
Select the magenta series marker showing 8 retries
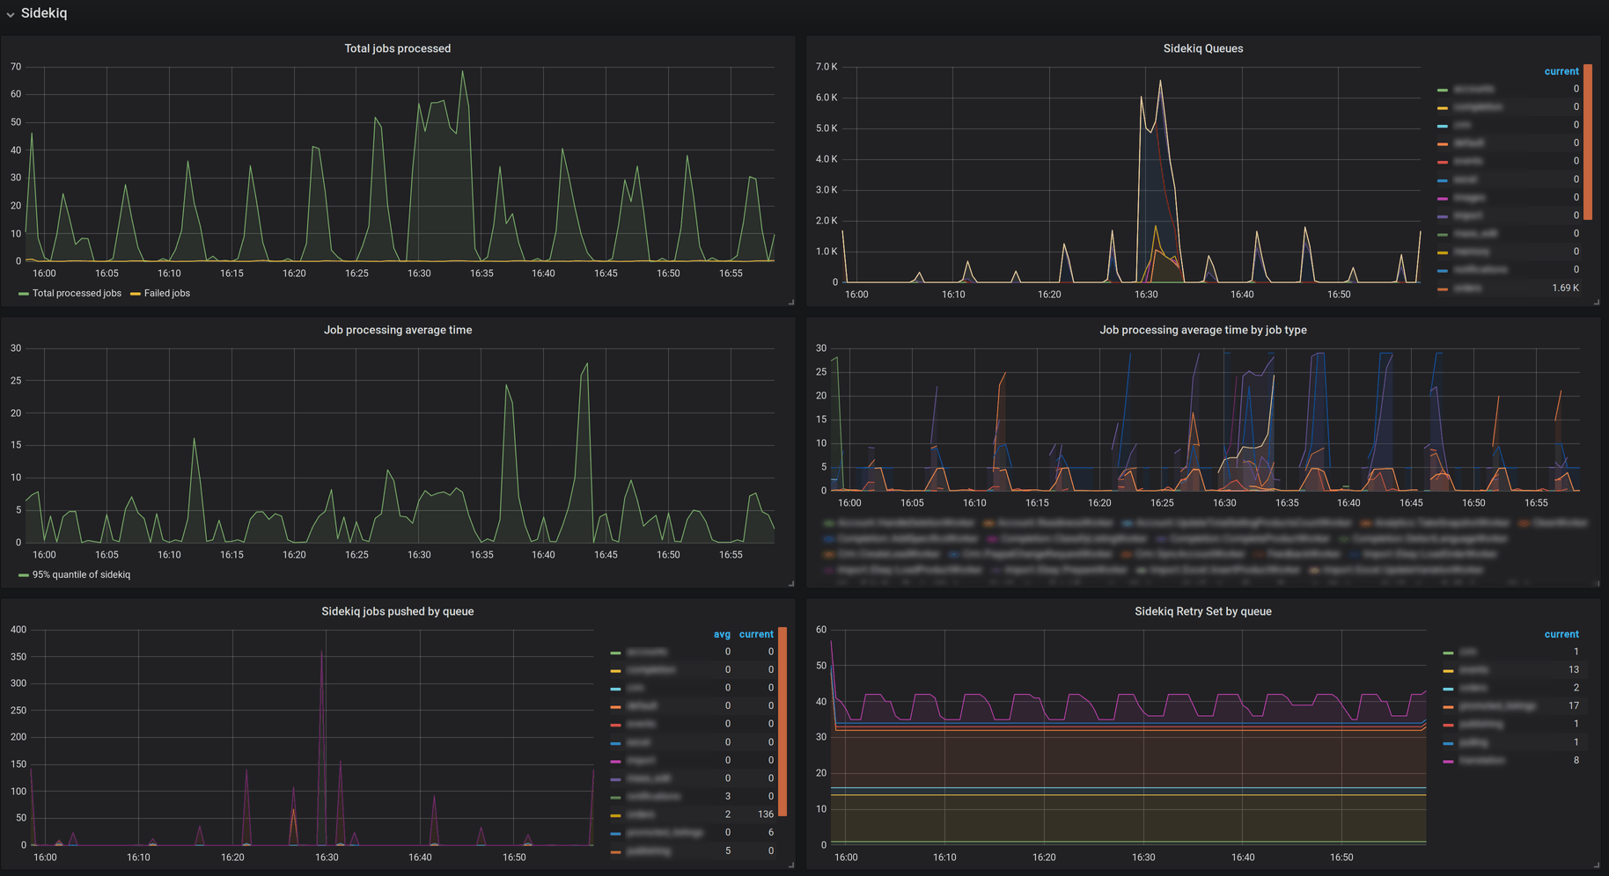pos(1447,760)
